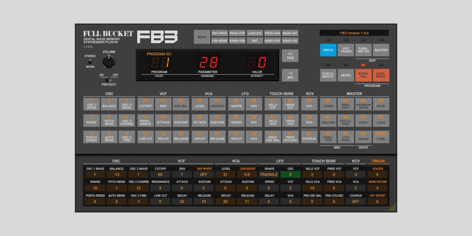Image resolution: width=472 pixels, height=236 pixels.
Task: Toggle the STEREO/MONO switch
Action: tap(90, 61)
